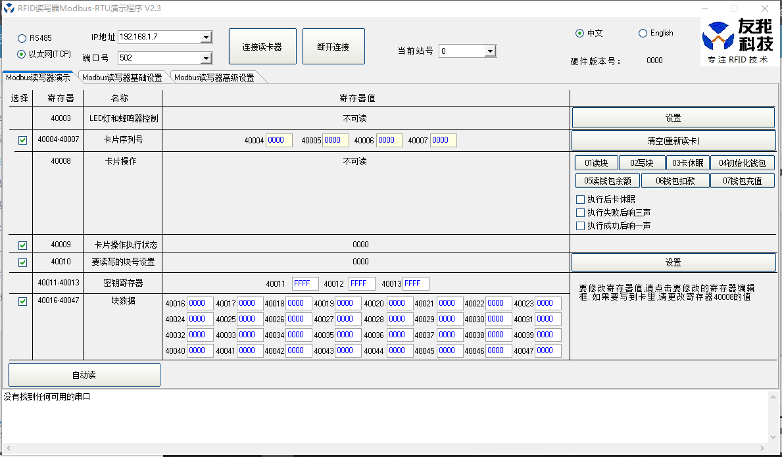
Task: Select the RS485 radio option
Action: click(22, 38)
